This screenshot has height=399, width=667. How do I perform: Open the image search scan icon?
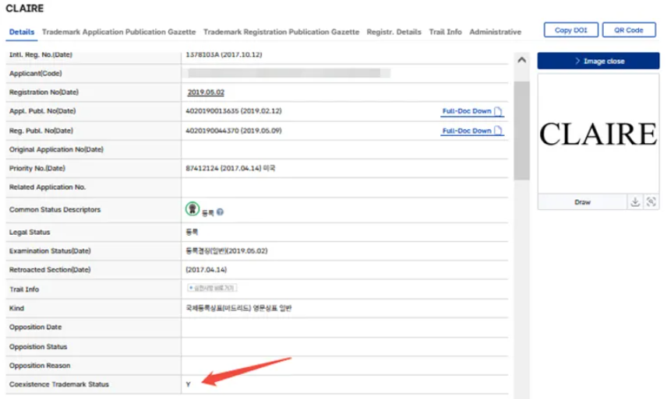point(651,202)
